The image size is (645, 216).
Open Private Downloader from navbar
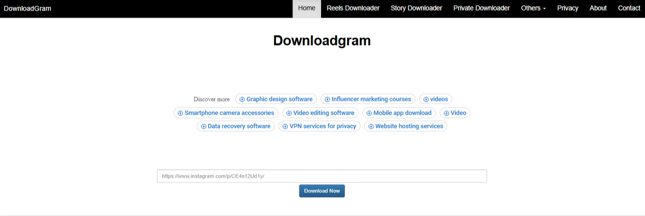point(481,8)
